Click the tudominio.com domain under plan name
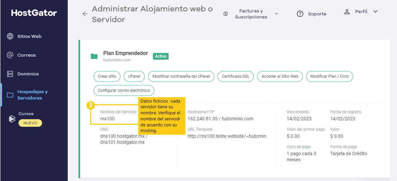 [117, 60]
